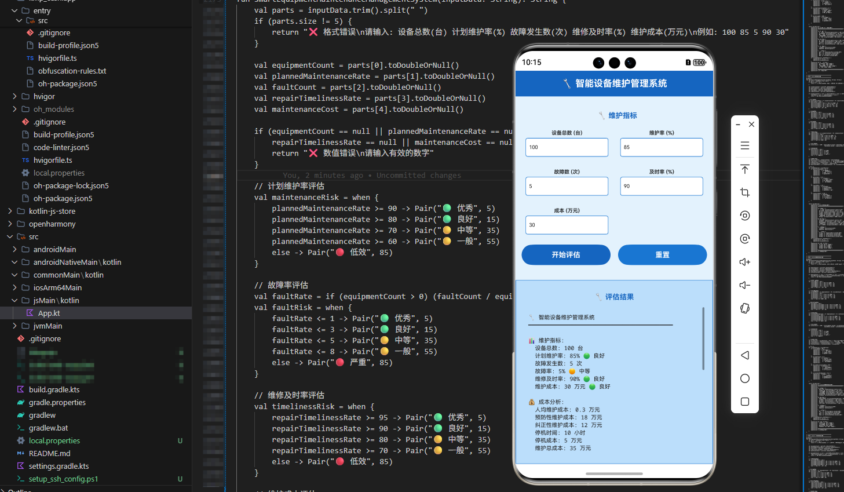Click the 维护率 input field with 85
The width and height of the screenshot is (844, 492).
pyautogui.click(x=662, y=147)
